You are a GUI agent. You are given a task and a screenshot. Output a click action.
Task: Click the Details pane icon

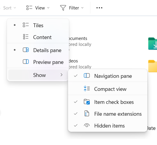[26, 50]
